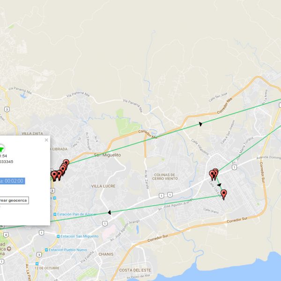This screenshot has height=281, width=281.
Task: Click the Costa del Este label
Action: (x=134, y=270)
